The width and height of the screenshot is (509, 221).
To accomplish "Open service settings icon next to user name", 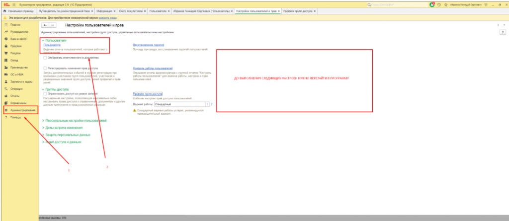I will [486, 5].
